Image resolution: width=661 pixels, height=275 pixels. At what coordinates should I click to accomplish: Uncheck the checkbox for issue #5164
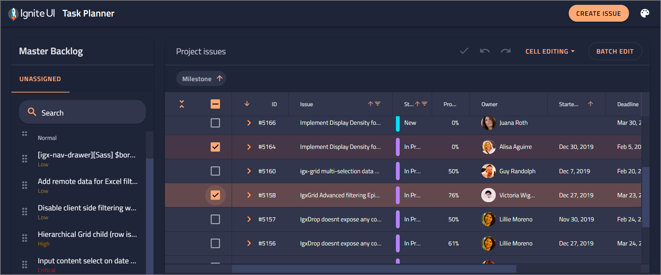tap(215, 147)
